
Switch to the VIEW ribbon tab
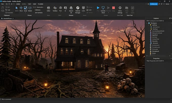point(35,4)
